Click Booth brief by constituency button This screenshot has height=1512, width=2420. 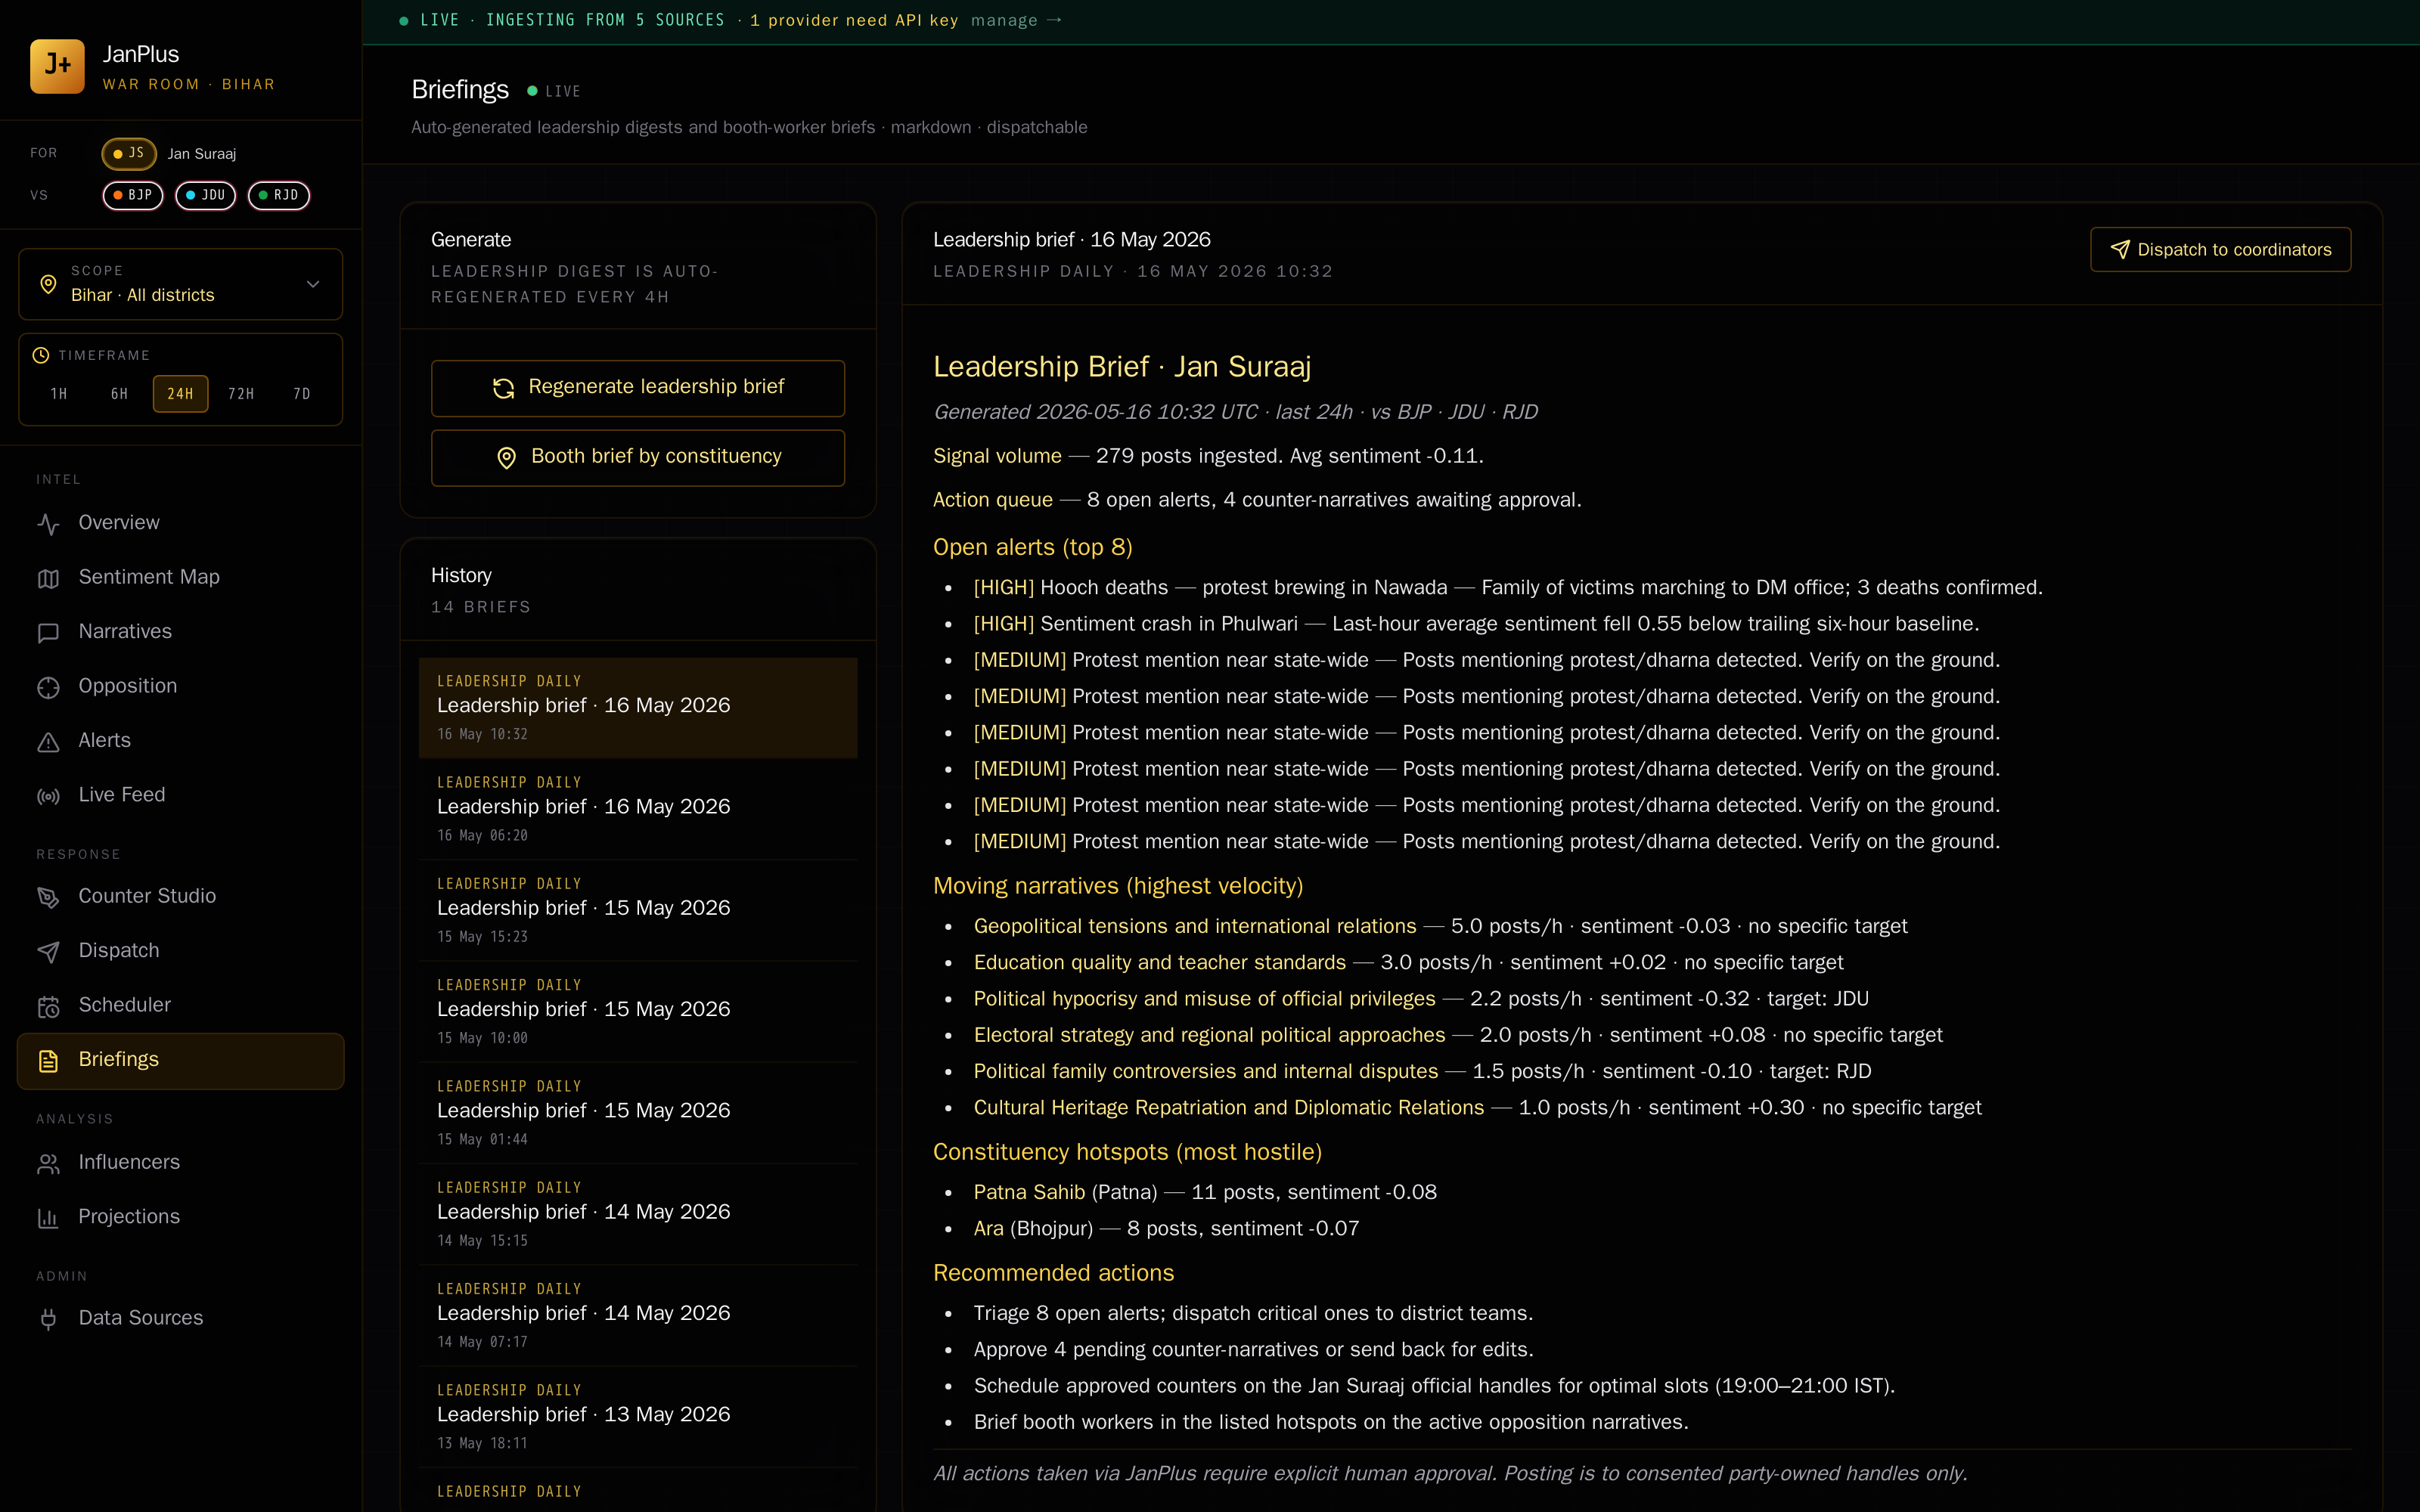pyautogui.click(x=638, y=457)
